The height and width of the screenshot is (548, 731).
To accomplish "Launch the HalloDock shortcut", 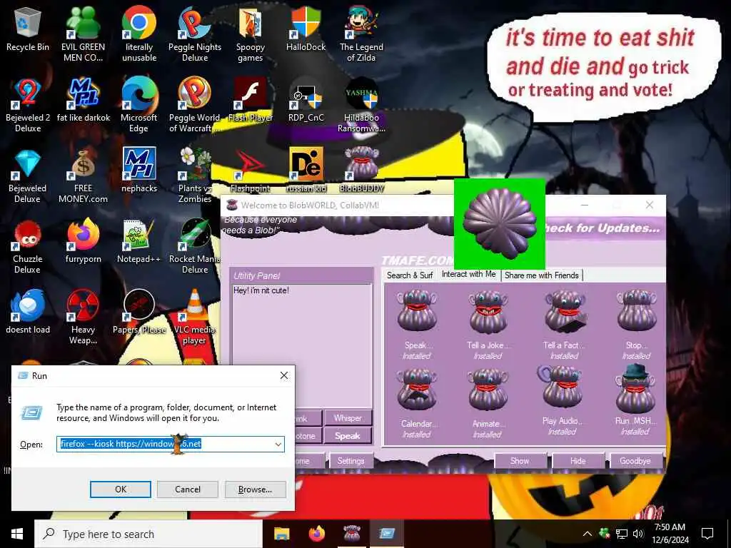I will 306,29.
